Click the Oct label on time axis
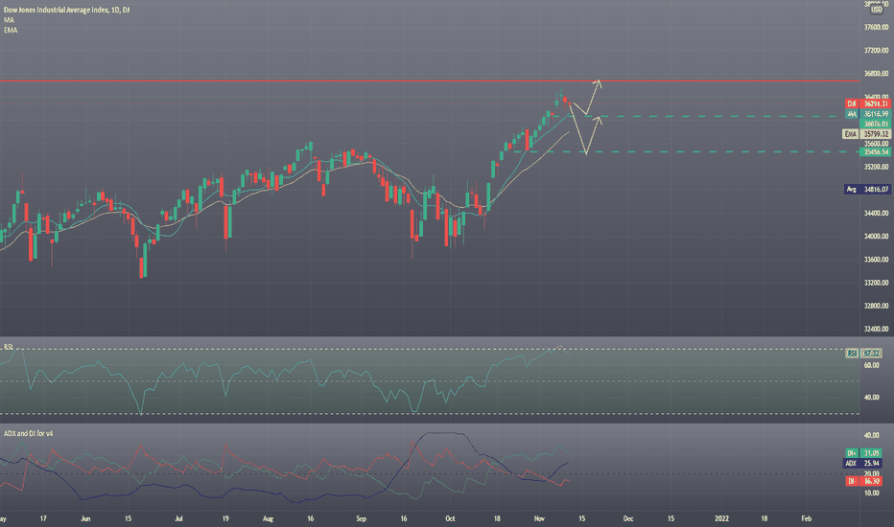The image size is (894, 527). click(x=450, y=519)
